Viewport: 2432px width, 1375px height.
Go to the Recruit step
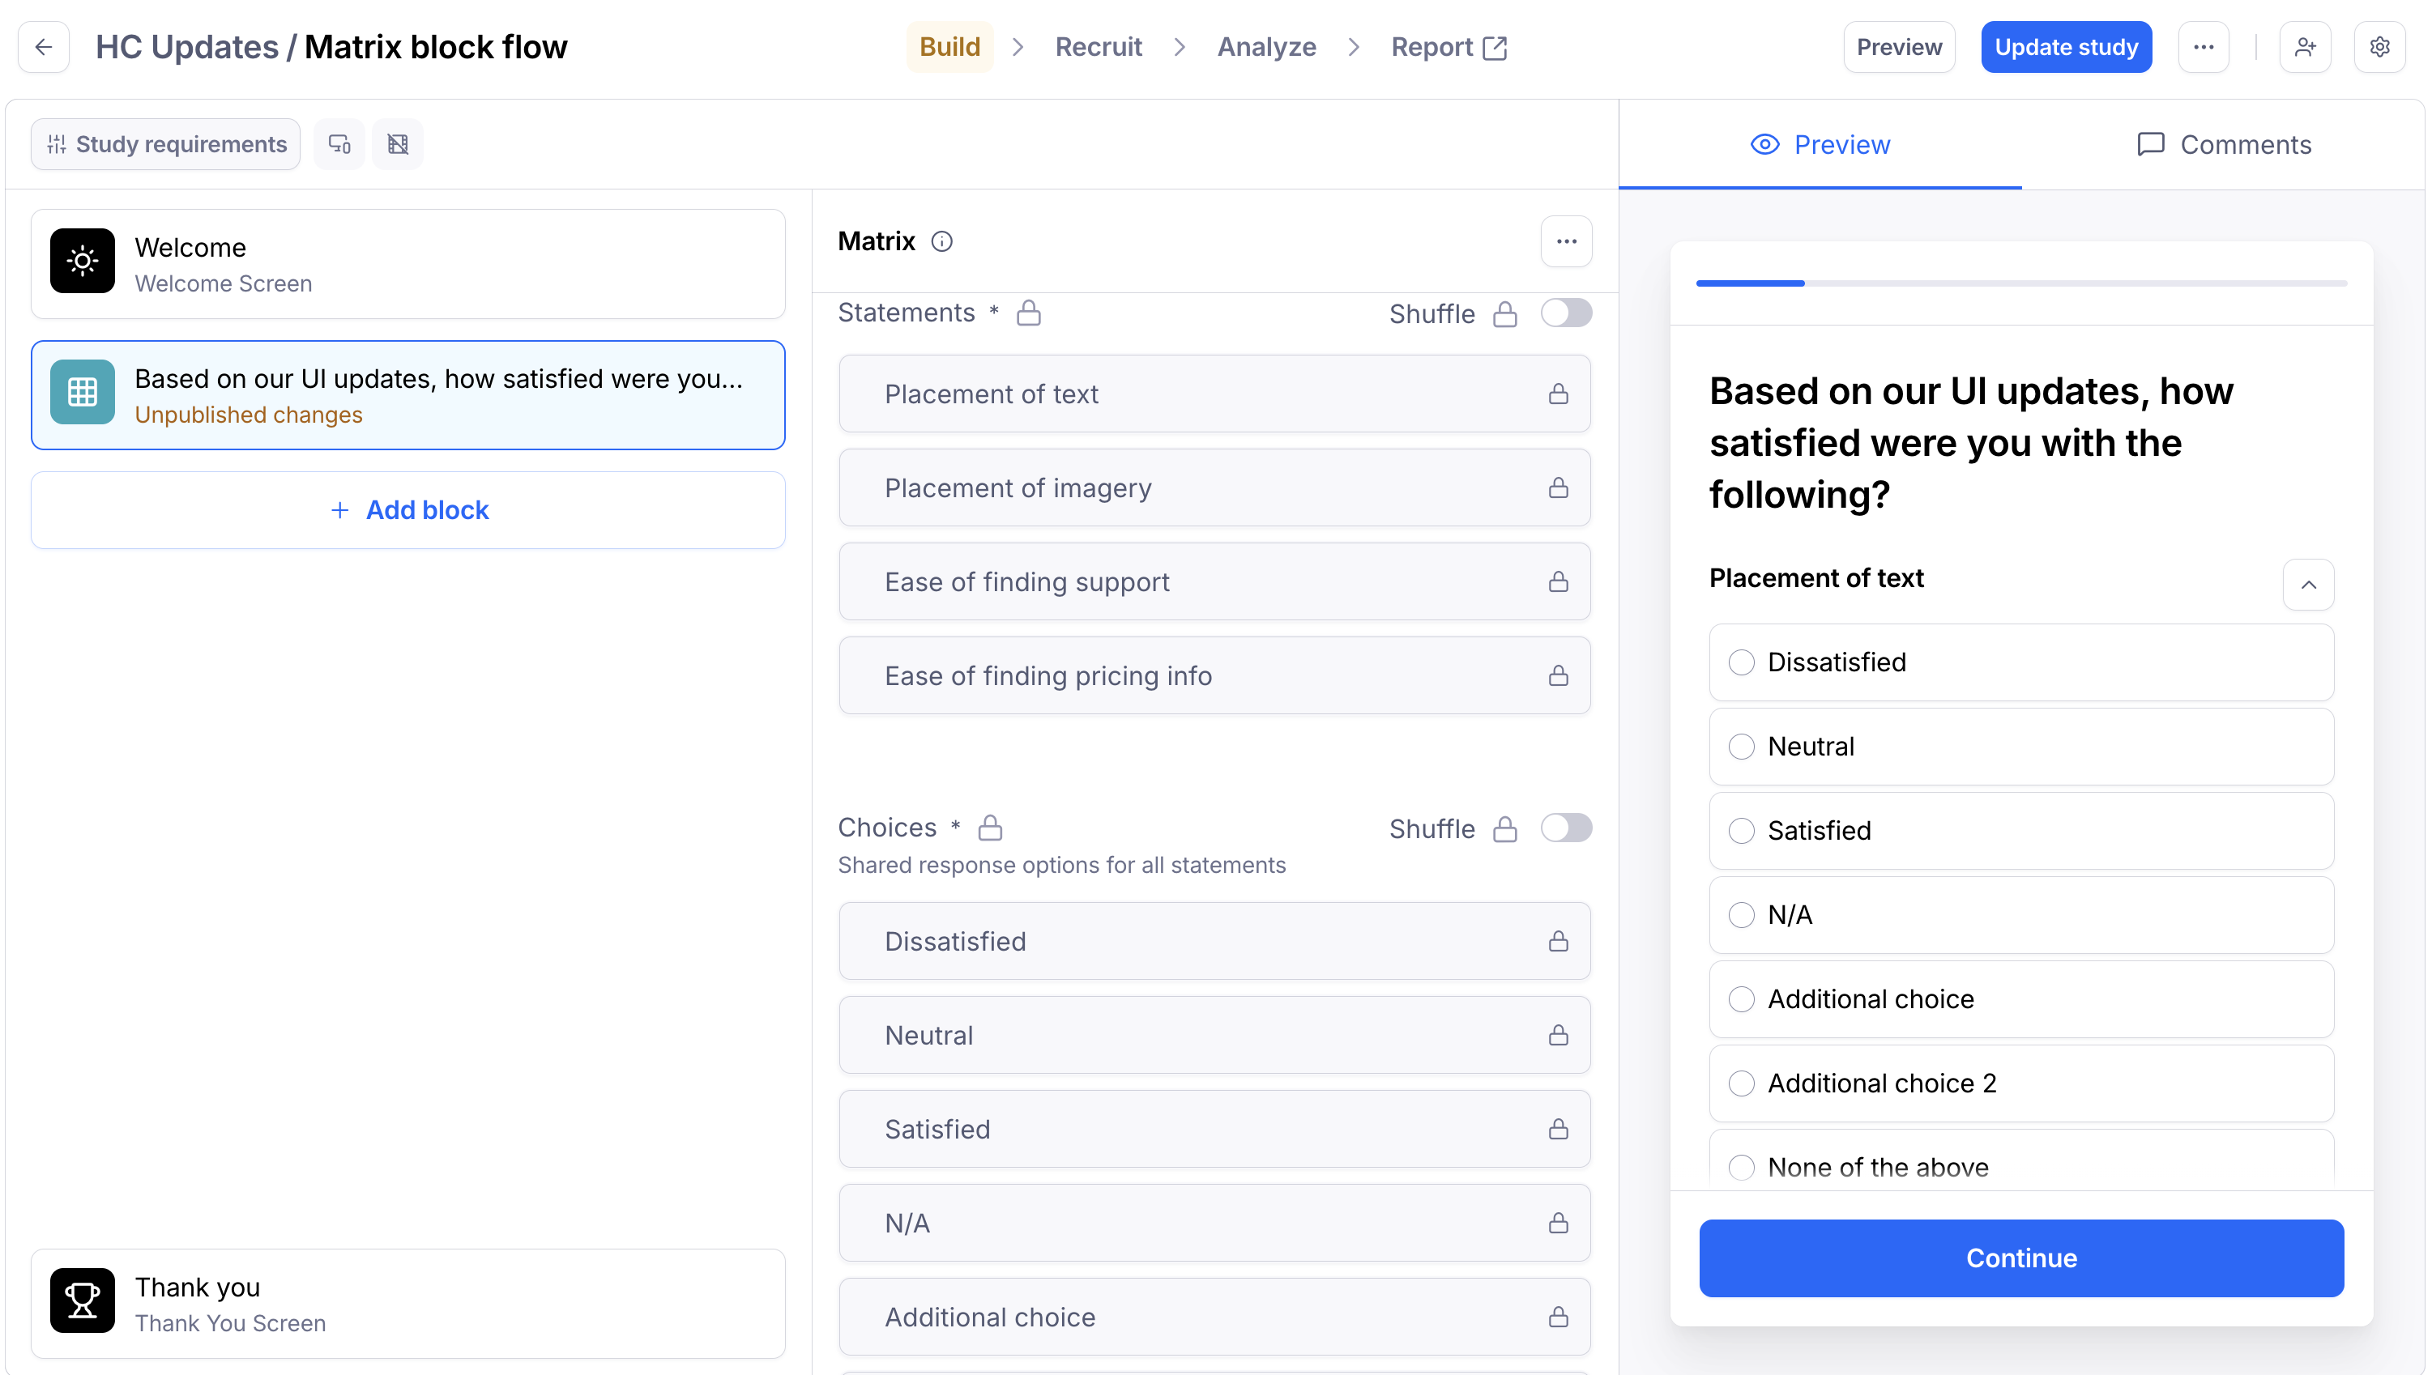tap(1098, 47)
